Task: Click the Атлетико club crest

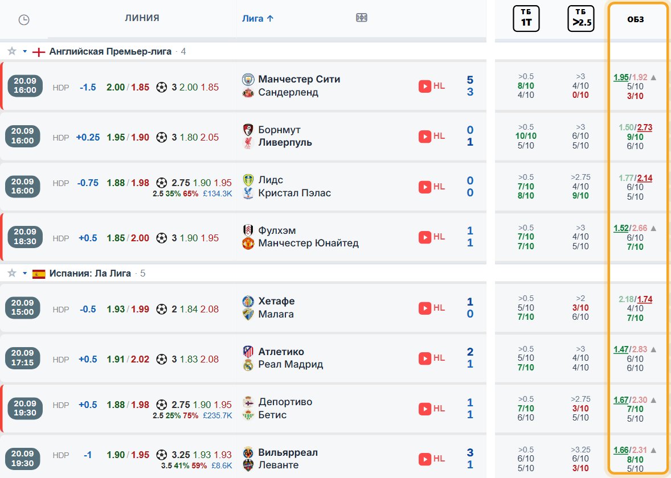Action: point(248,352)
